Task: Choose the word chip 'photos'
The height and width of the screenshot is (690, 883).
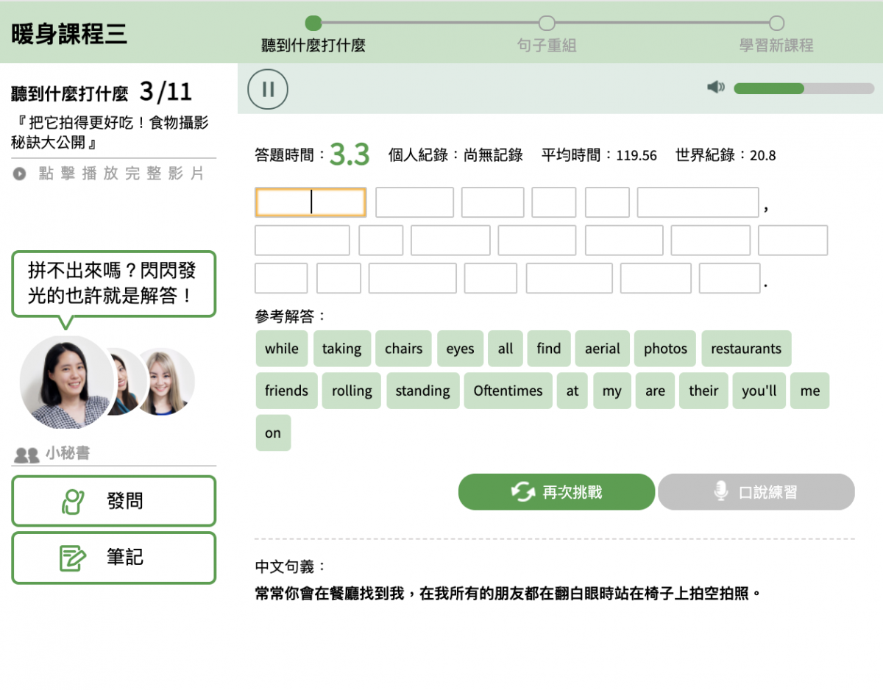Action: coord(665,349)
